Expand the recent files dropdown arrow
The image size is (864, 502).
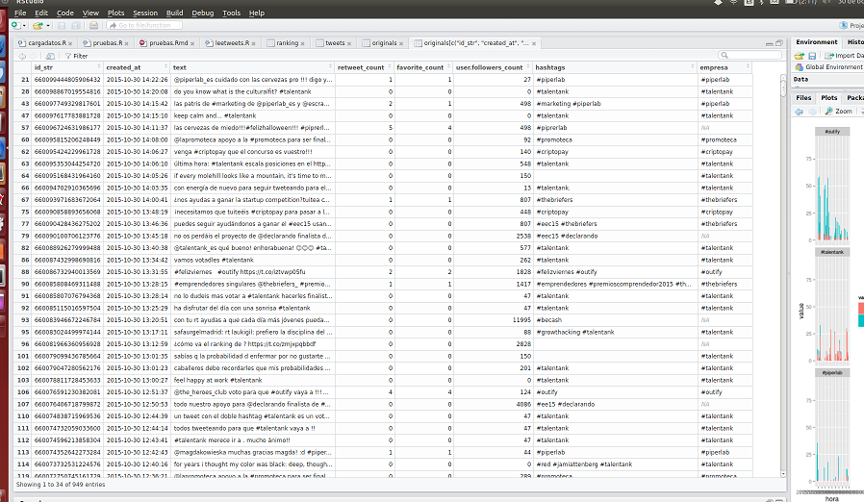point(48,26)
